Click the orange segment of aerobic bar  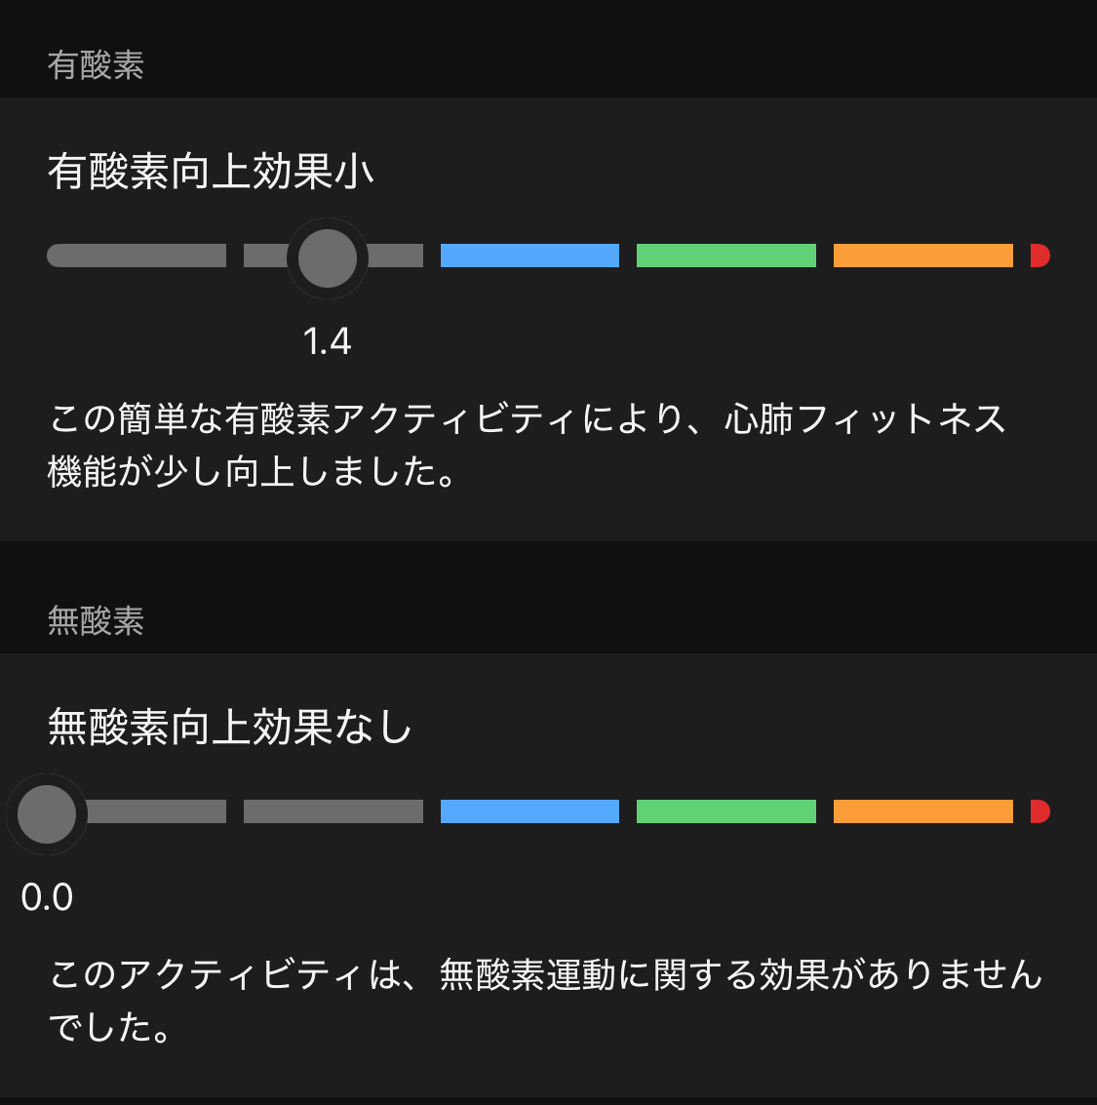(922, 256)
